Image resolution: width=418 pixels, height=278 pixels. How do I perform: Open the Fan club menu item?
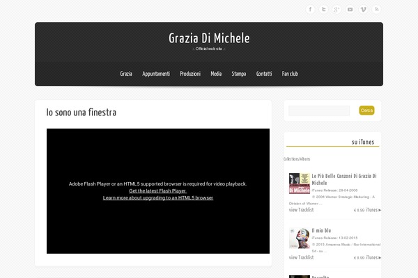tap(290, 74)
